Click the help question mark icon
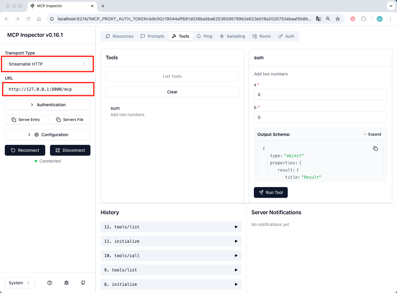 pyautogui.click(x=50, y=283)
